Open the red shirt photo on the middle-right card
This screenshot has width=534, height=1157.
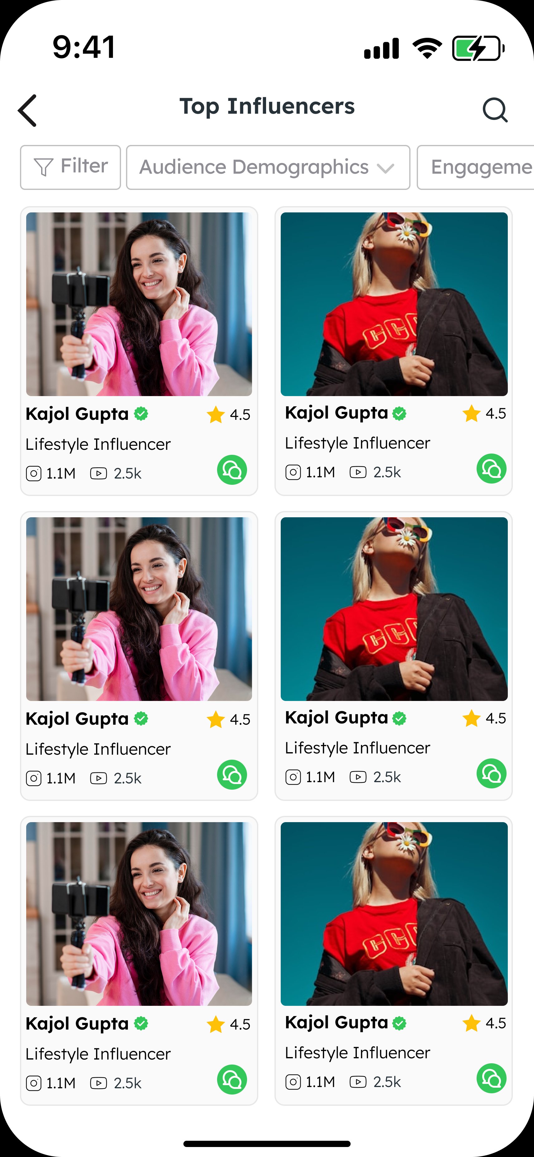pos(394,608)
